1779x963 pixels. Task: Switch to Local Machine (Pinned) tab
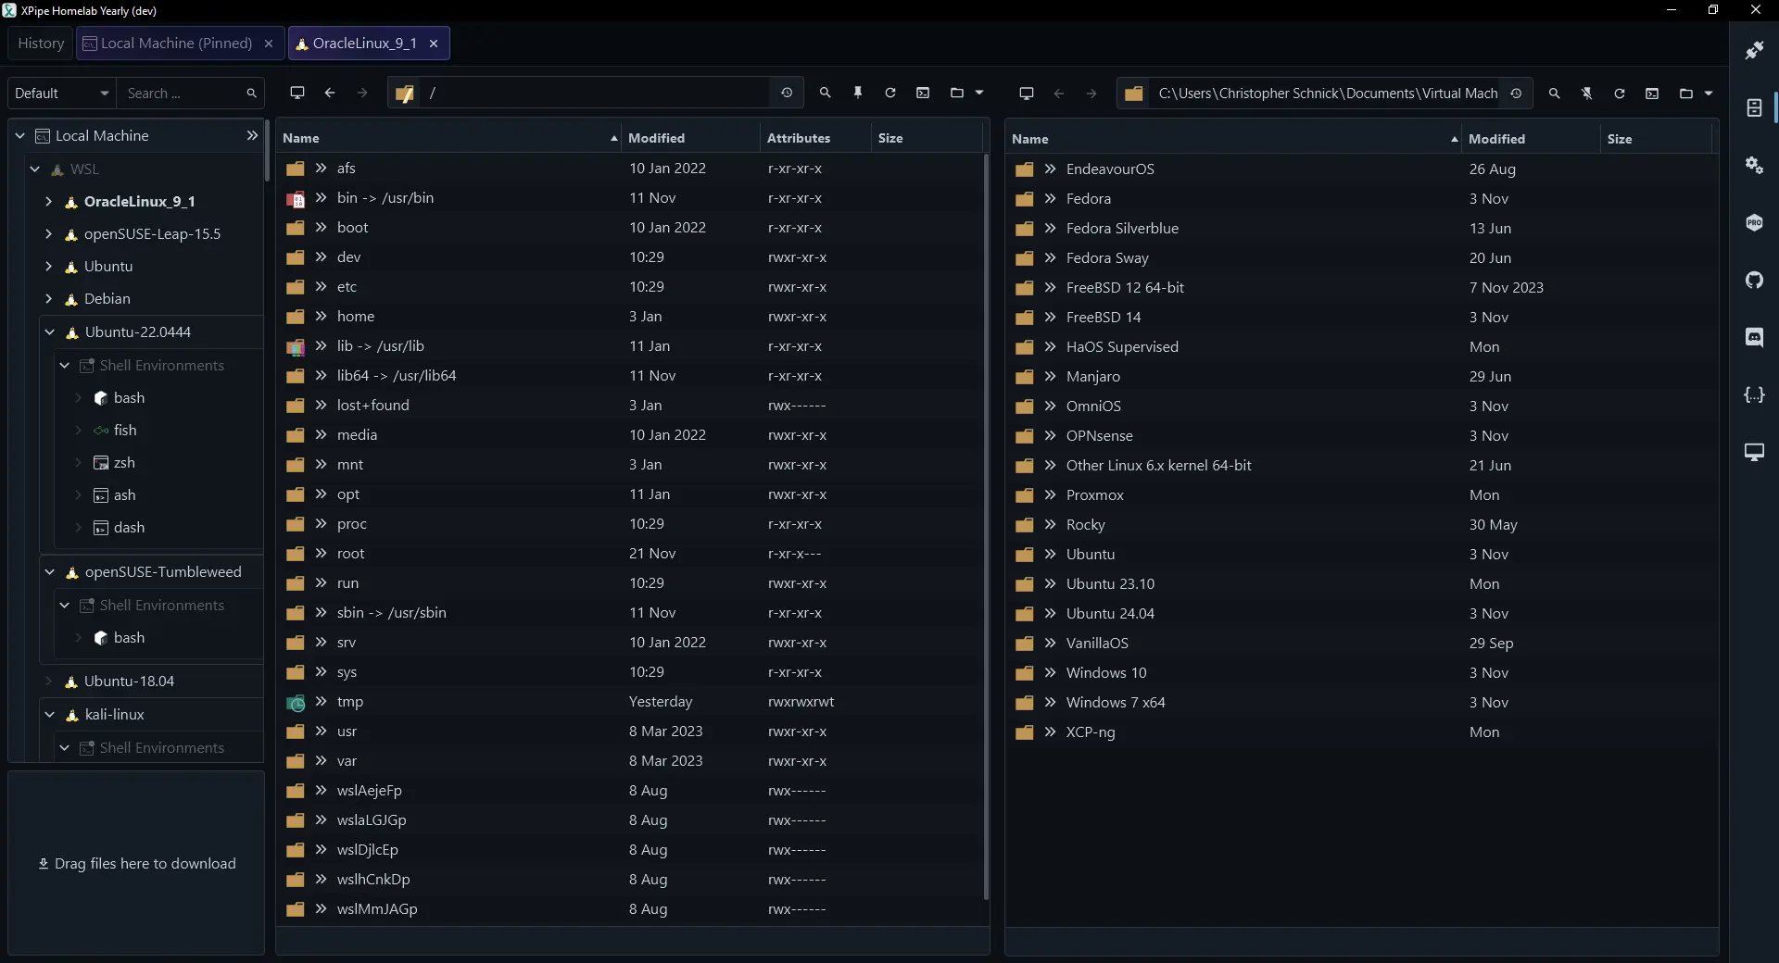(x=176, y=43)
